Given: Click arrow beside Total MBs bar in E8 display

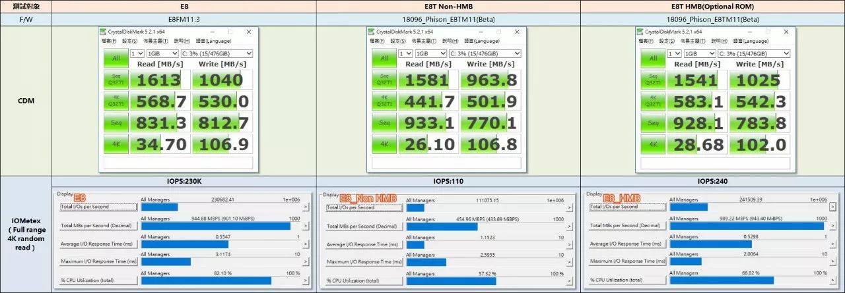Looking at the screenshot, I should coord(306,226).
